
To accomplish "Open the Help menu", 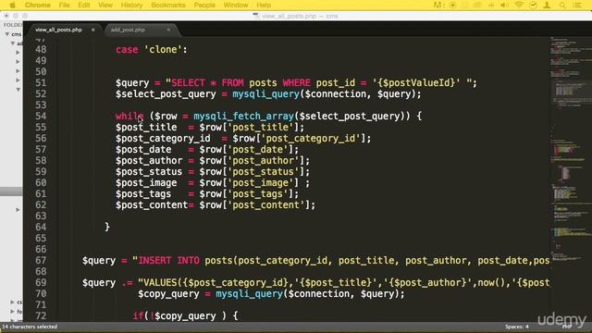I will coord(264,5).
